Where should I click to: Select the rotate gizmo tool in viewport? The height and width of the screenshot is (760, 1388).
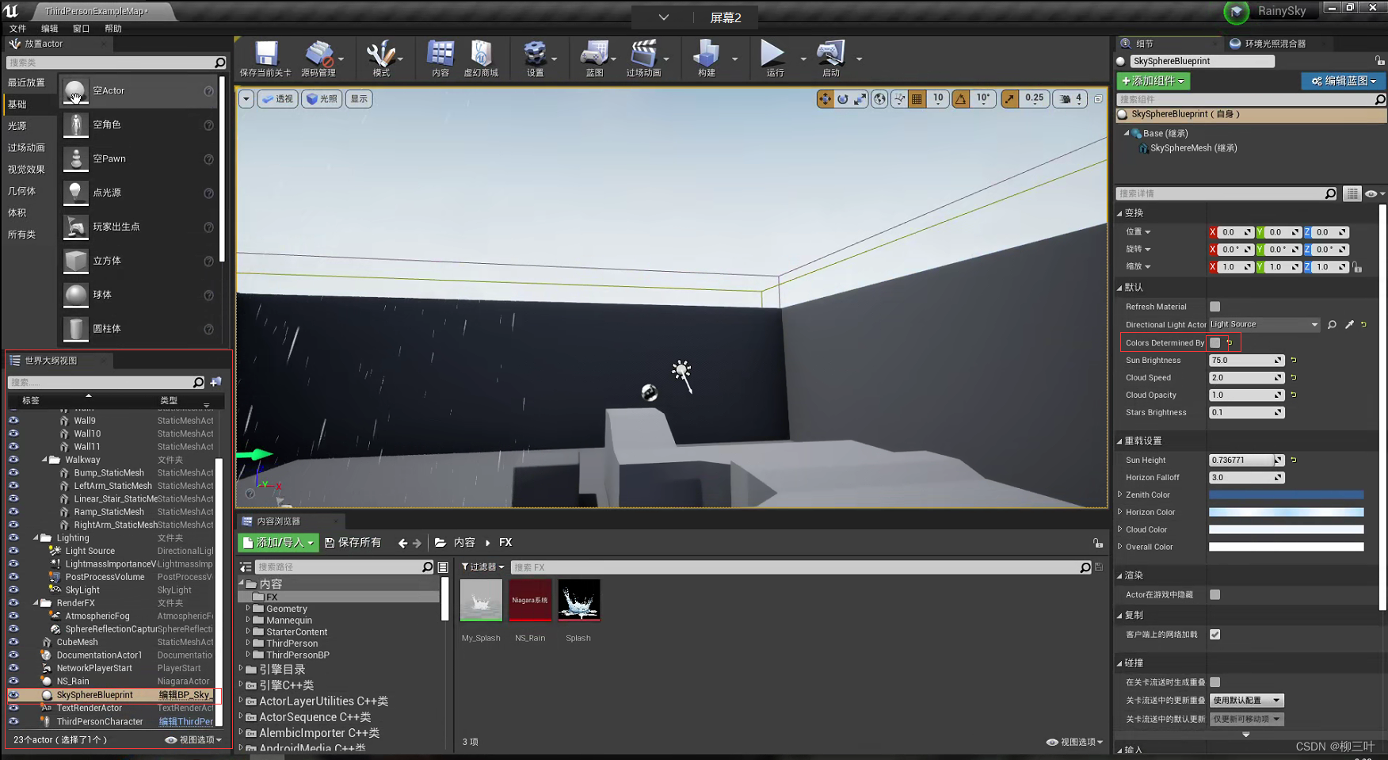pyautogui.click(x=843, y=99)
